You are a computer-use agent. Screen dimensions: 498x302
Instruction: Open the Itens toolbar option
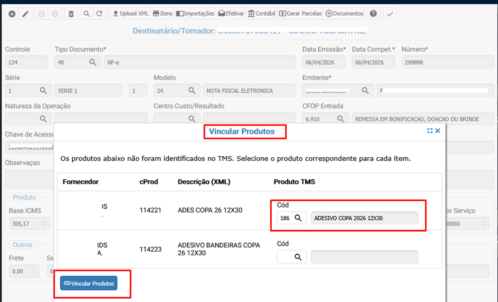pyautogui.click(x=162, y=14)
